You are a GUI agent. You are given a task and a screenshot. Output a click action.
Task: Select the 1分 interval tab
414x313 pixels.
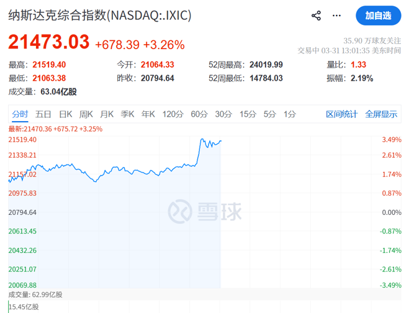point(290,114)
